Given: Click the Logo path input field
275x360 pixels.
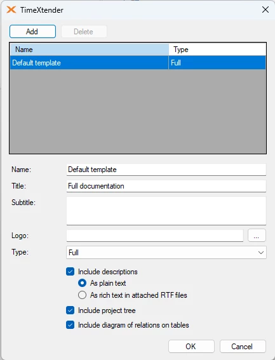Looking at the screenshot, I should tap(155, 236).
